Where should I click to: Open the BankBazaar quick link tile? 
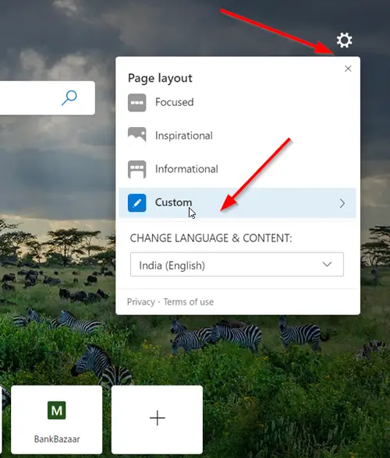[57, 420]
